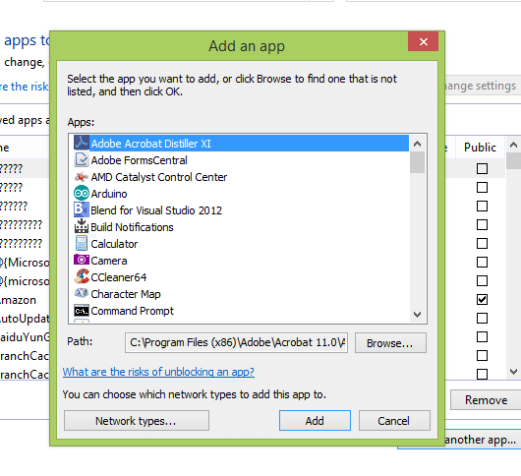521x476 pixels.
Task: Click the Blend for Visual Studio icon
Action: [x=82, y=210]
